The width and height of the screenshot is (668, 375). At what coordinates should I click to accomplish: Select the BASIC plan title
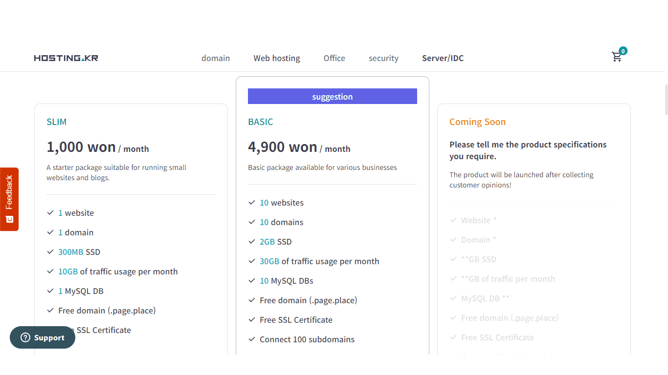tap(261, 122)
